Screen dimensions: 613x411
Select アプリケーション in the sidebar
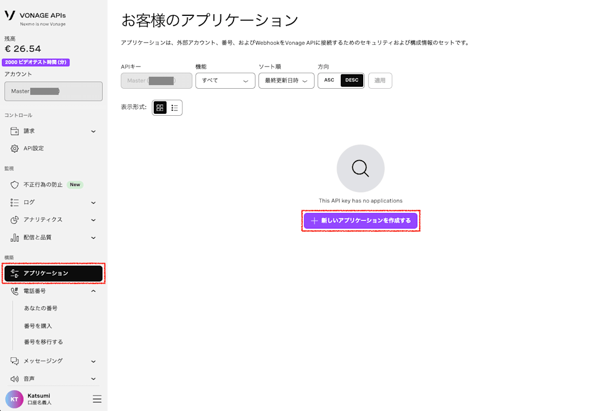(x=54, y=273)
